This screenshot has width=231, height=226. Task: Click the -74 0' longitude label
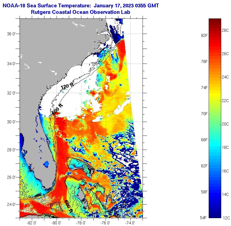pyautogui.click(x=130, y=223)
